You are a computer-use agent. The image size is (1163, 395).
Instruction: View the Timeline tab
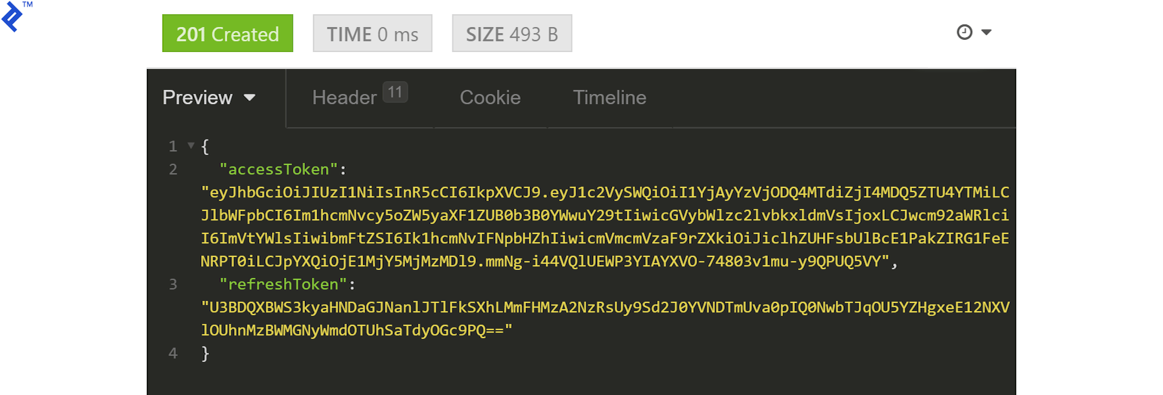(608, 97)
